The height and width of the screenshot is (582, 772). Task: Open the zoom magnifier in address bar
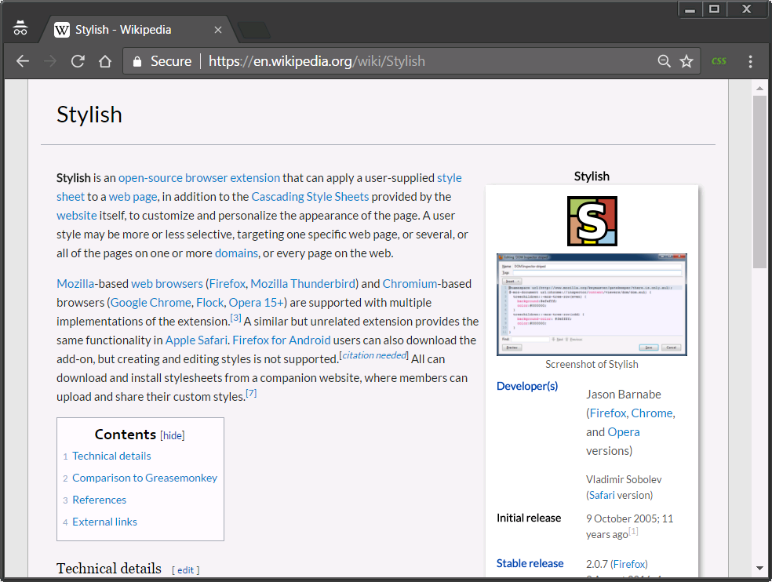(x=665, y=61)
